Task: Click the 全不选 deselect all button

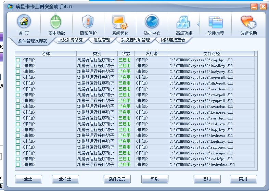Action: point(65,179)
